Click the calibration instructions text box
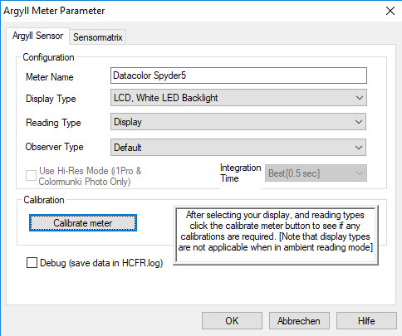 pos(276,236)
